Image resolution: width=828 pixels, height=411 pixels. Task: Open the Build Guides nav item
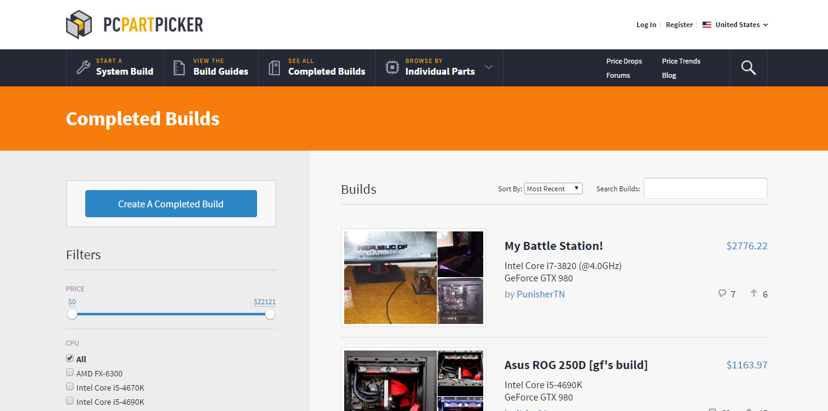[x=211, y=68]
